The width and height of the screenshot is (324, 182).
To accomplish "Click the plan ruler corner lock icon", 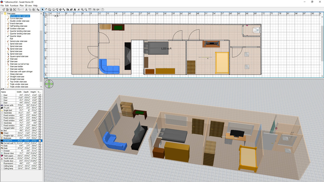I will point(46,14).
